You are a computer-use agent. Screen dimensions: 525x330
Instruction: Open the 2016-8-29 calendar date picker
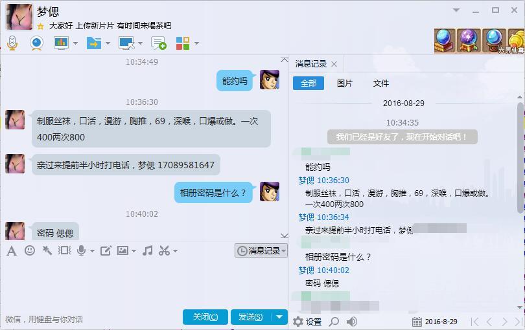tap(435, 322)
